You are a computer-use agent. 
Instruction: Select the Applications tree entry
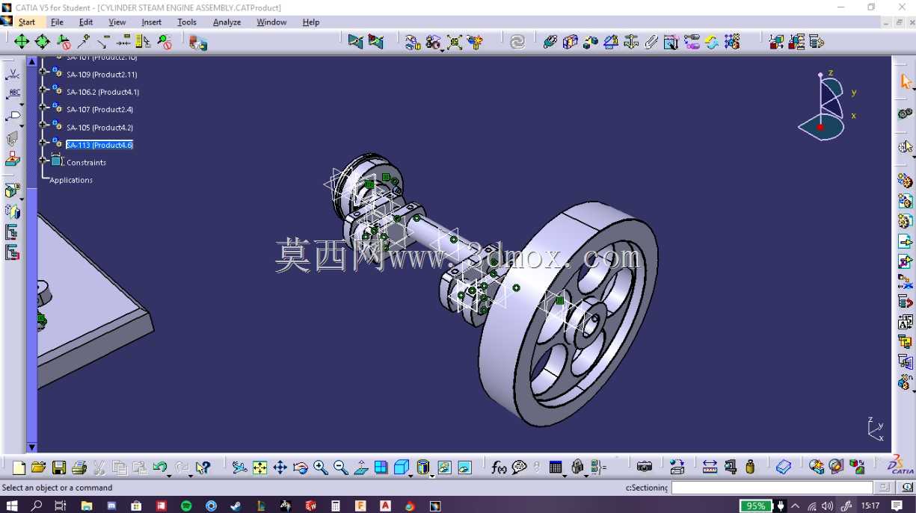pos(71,180)
